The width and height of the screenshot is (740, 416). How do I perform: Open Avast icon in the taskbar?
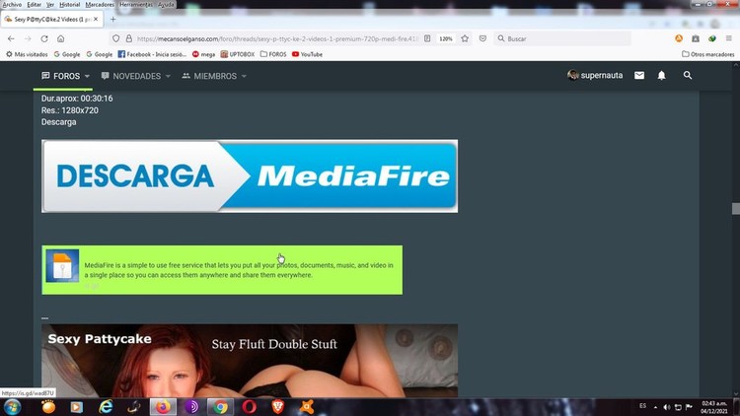(x=306, y=406)
